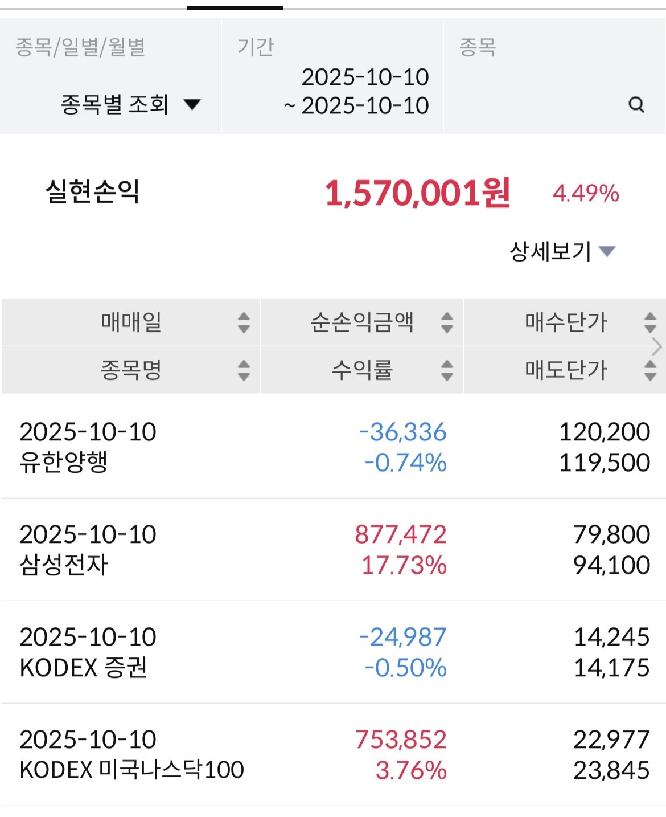Sort by 매도단가 using its sort arrows

point(649,370)
